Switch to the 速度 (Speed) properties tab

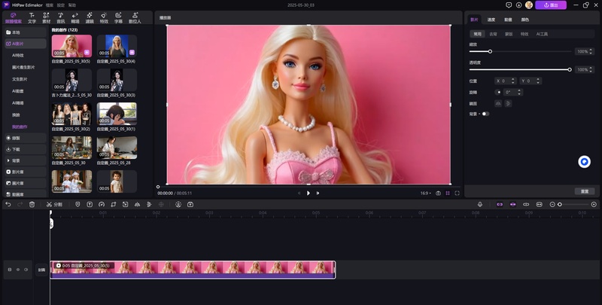[x=491, y=19]
